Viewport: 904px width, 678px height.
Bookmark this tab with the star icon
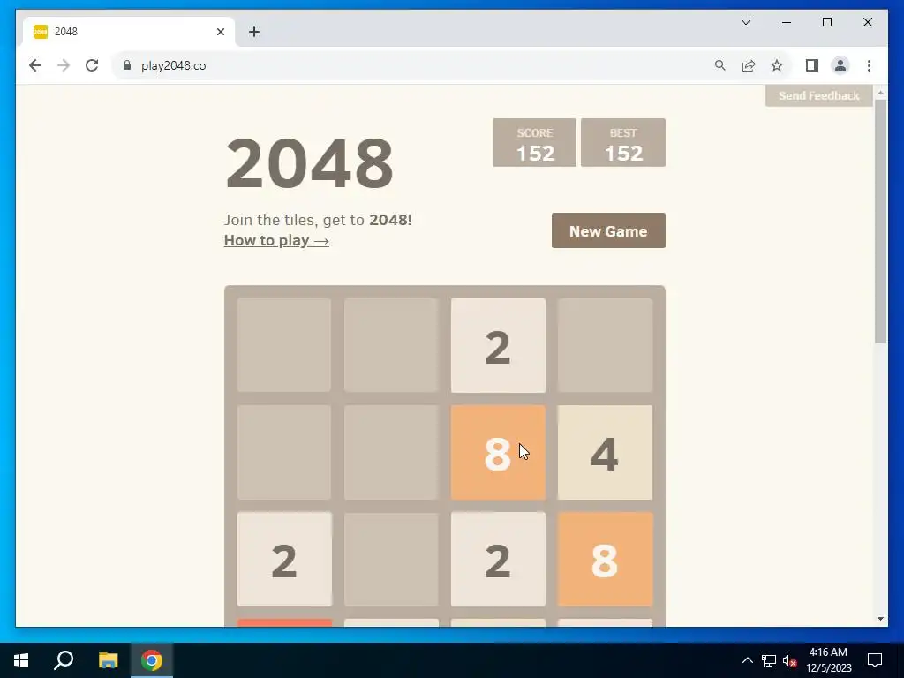pyautogui.click(x=777, y=65)
